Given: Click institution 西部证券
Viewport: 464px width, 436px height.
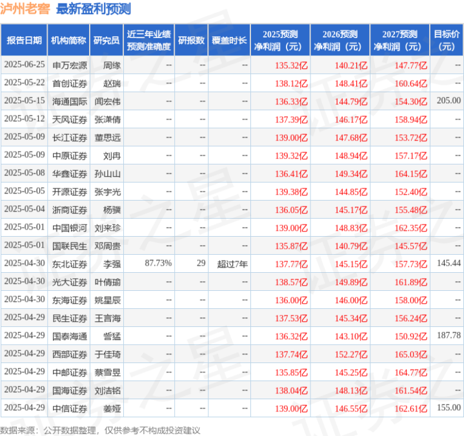Looking at the screenshot, I should (x=70, y=354).
